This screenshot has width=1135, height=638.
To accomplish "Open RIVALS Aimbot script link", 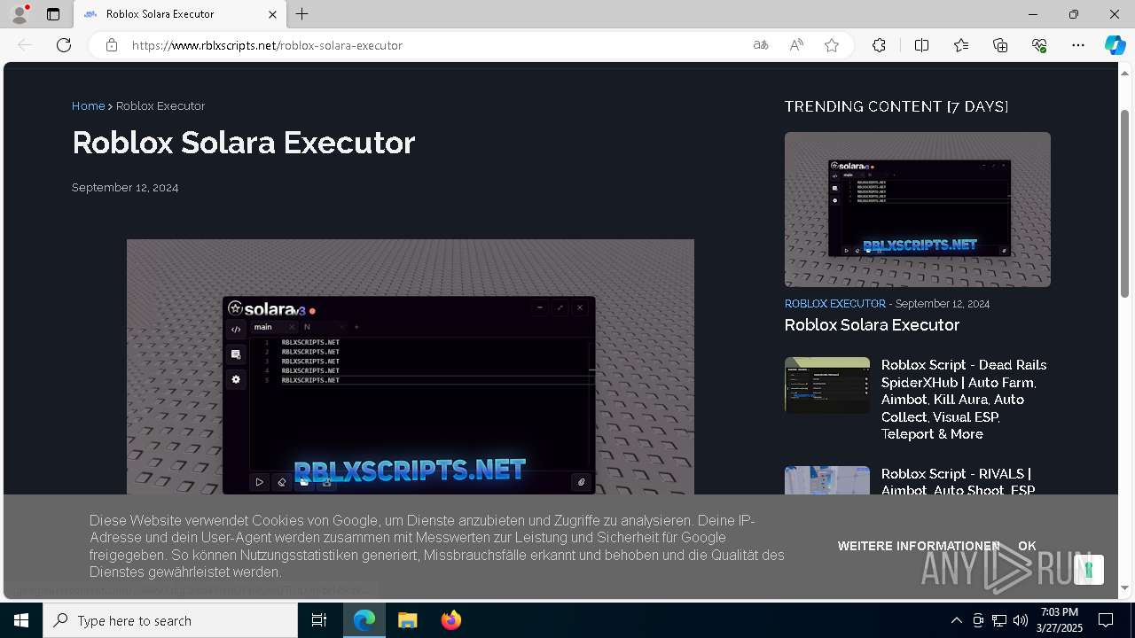I will 959,482.
